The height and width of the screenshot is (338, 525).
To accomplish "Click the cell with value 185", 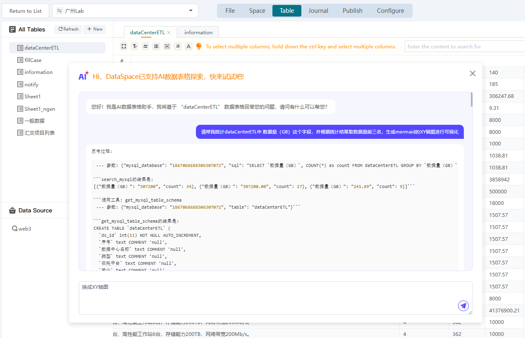I will tap(504, 84).
